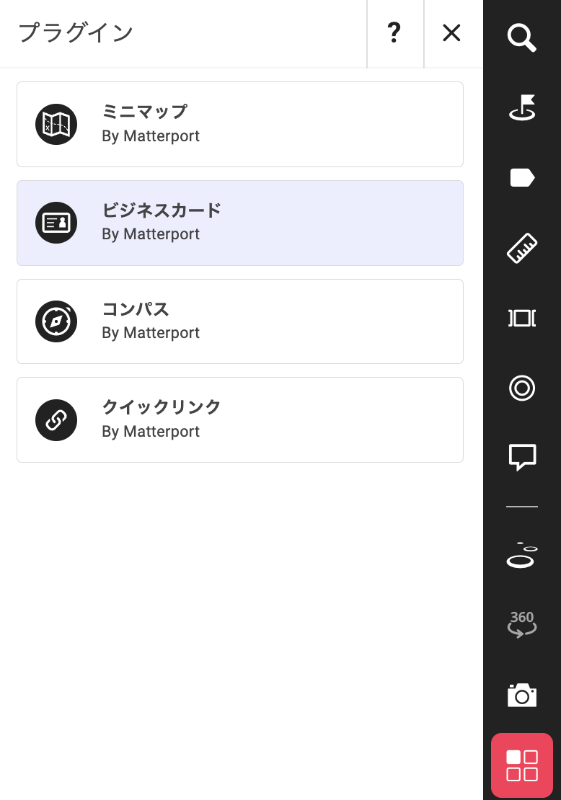Click the business card ID icon
The height and width of the screenshot is (800, 561).
click(x=56, y=223)
